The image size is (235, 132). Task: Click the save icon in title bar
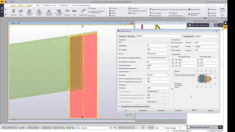pyautogui.click(x=6, y=2)
